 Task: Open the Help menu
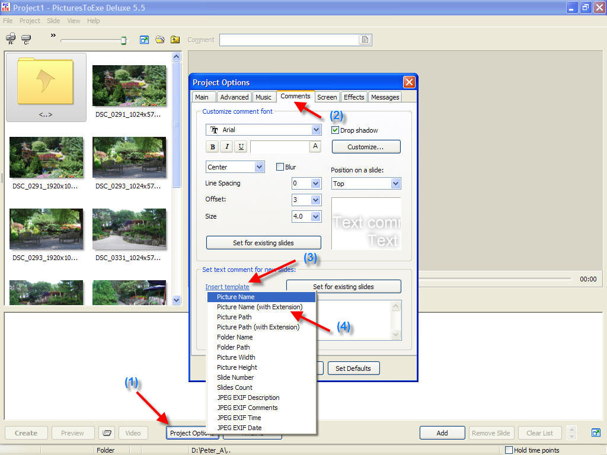click(x=93, y=21)
